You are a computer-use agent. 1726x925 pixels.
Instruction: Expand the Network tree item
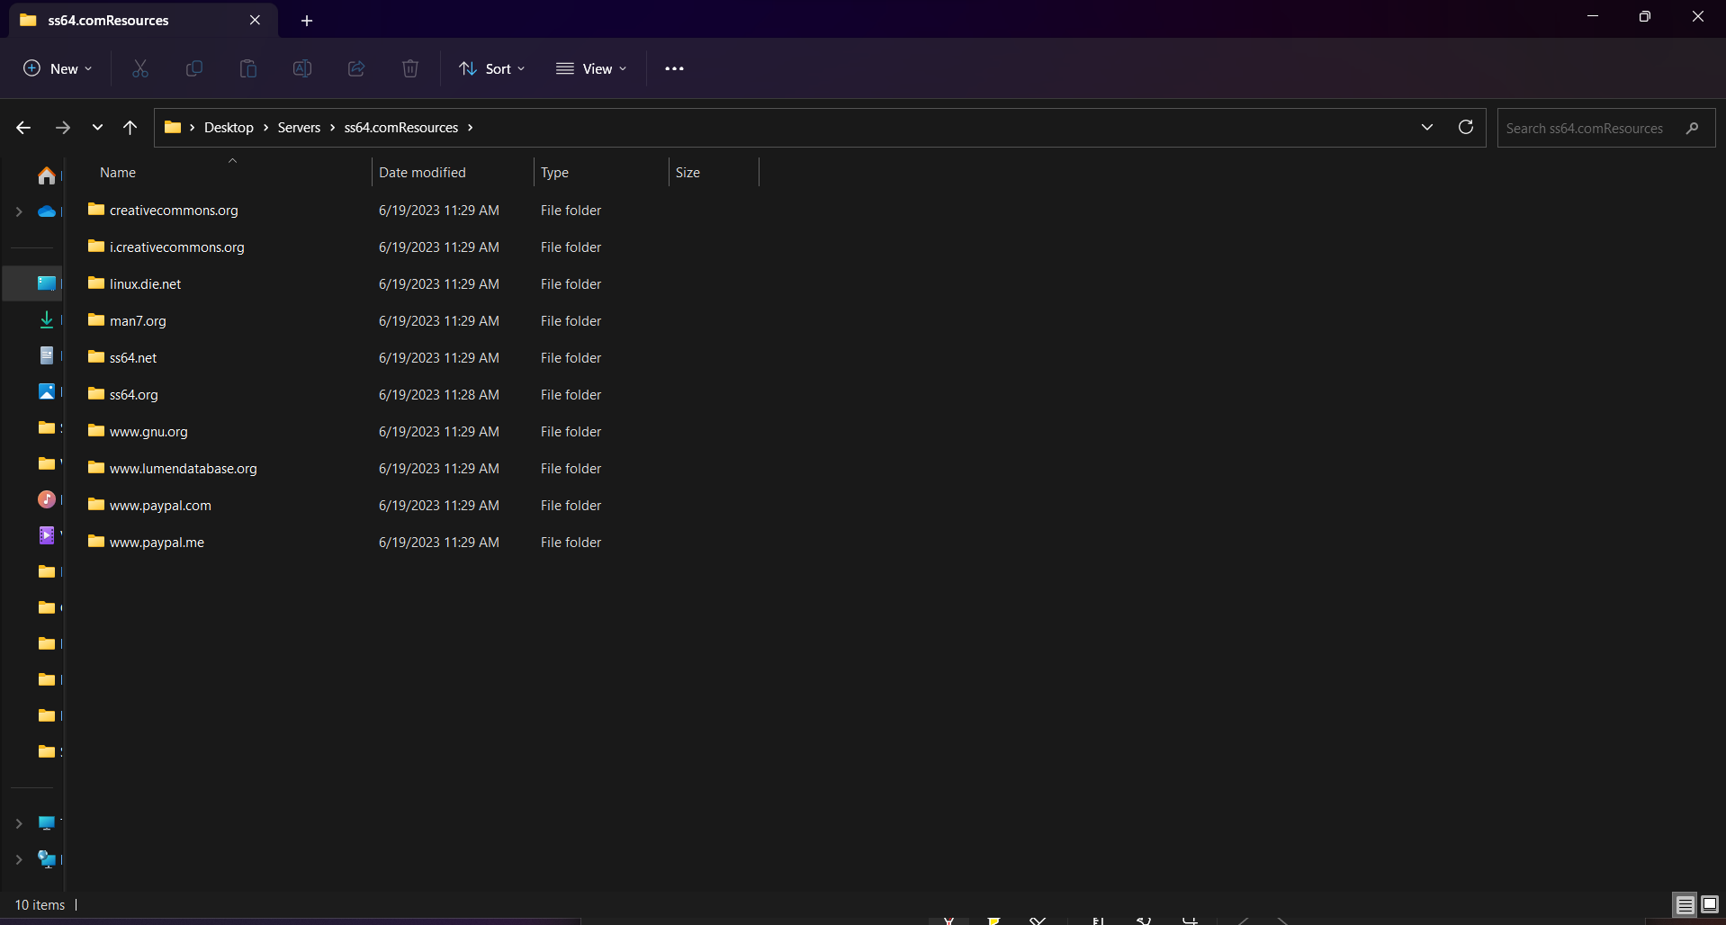20,859
